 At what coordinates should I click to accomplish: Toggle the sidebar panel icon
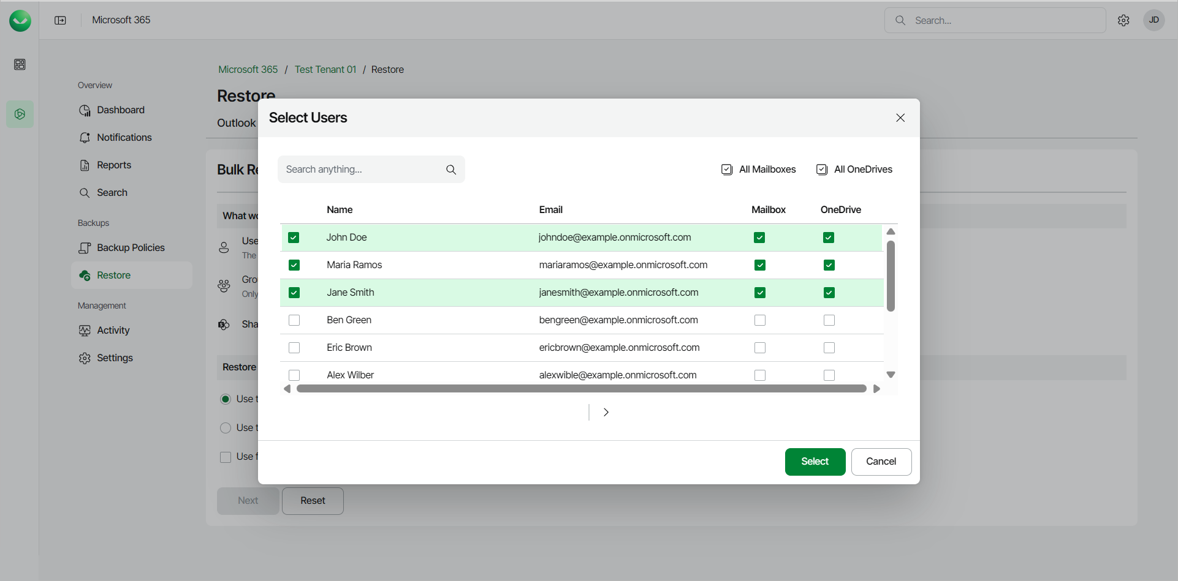pyautogui.click(x=60, y=20)
